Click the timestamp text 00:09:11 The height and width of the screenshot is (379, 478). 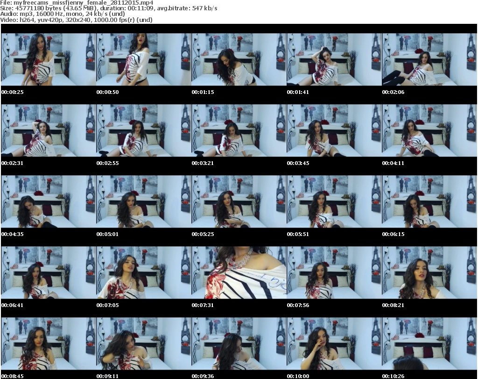(108, 376)
